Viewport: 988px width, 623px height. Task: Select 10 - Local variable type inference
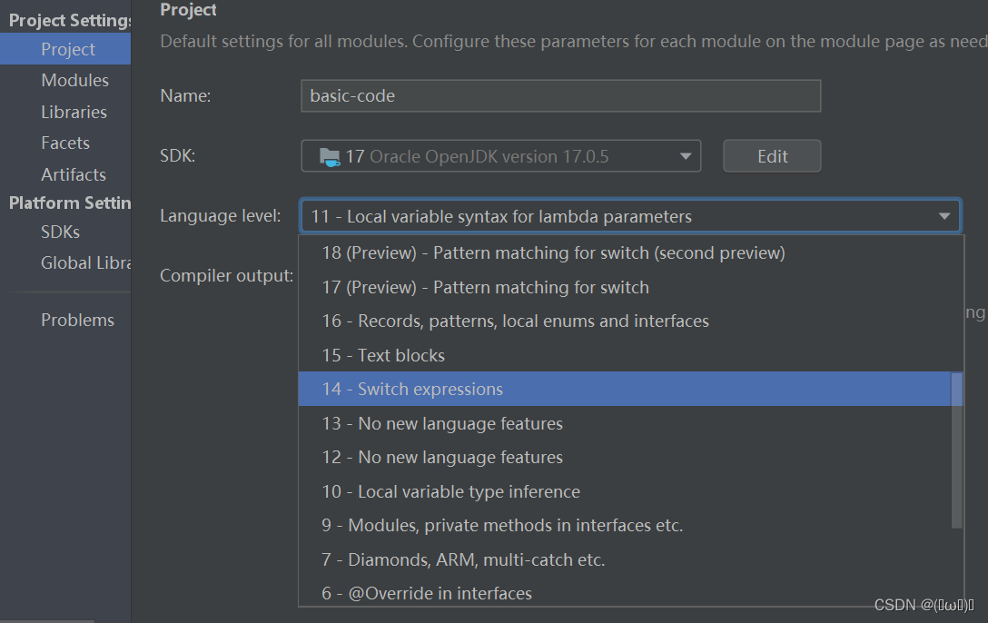point(625,491)
